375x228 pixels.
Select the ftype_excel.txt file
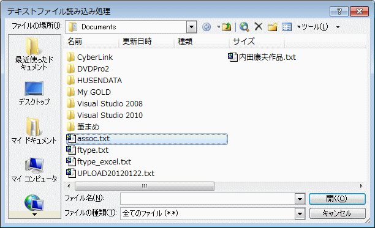pyautogui.click(x=99, y=162)
